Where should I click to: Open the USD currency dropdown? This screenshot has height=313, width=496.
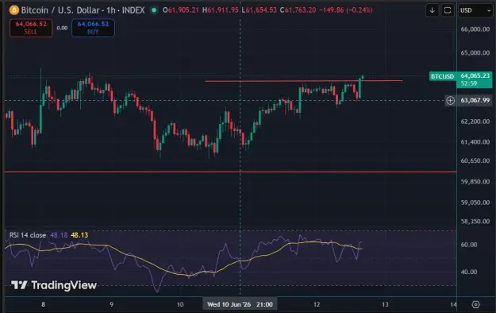coord(475,10)
